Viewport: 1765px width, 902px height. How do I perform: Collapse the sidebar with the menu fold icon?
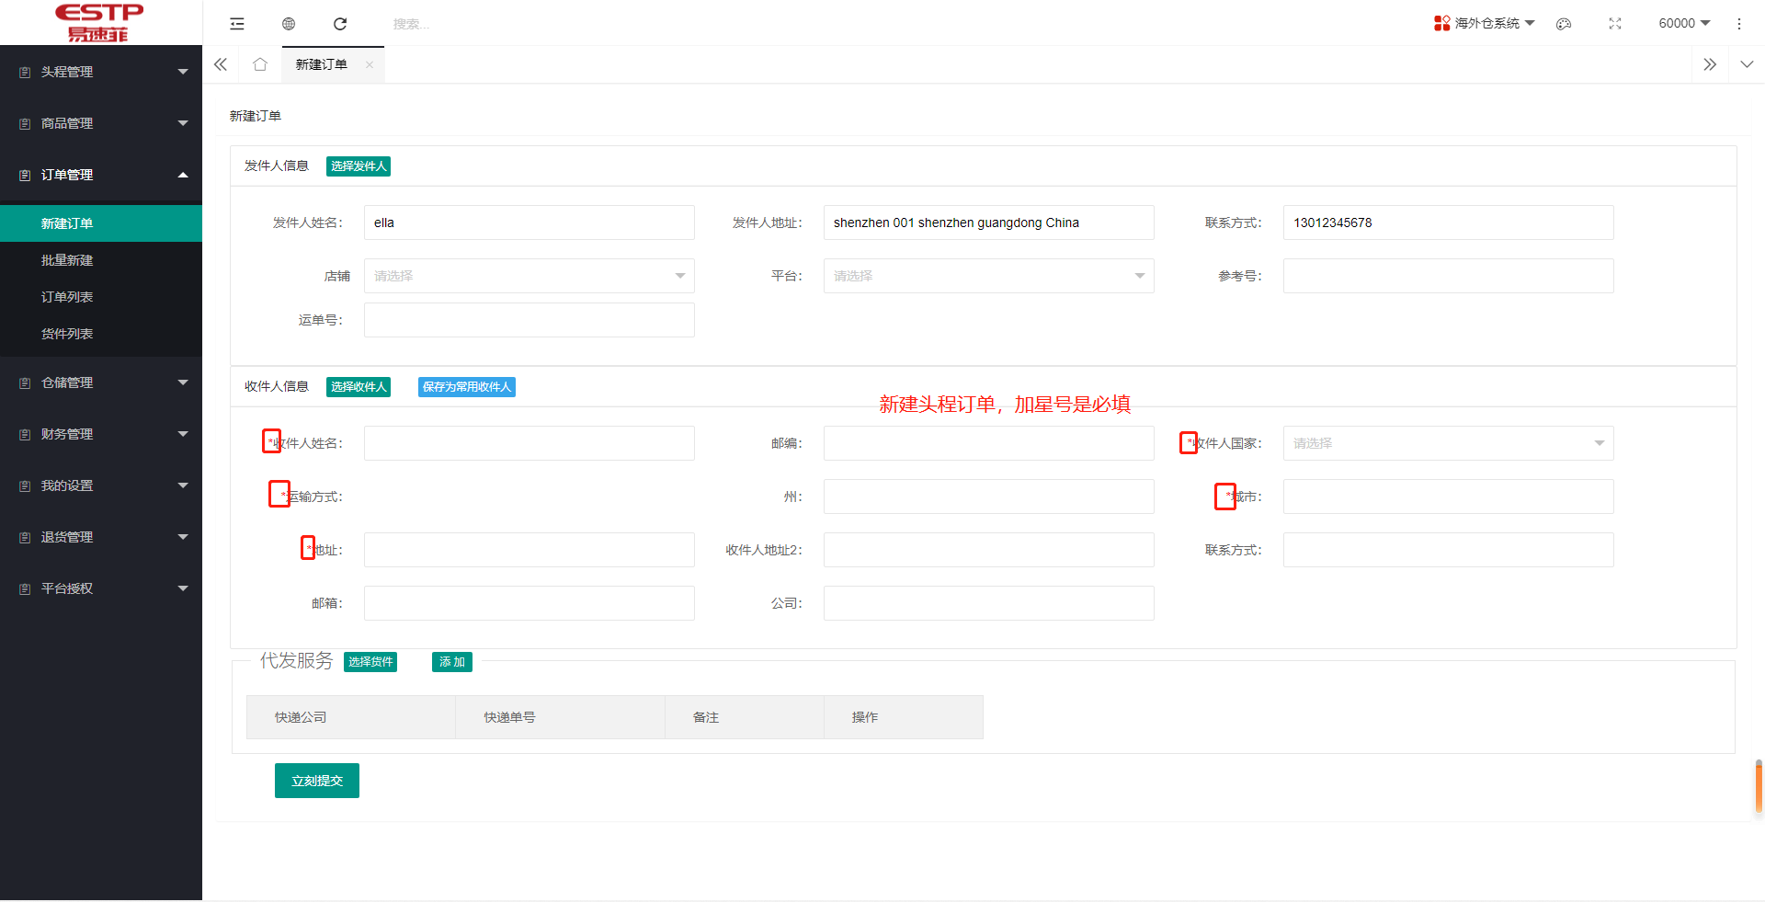coord(237,24)
